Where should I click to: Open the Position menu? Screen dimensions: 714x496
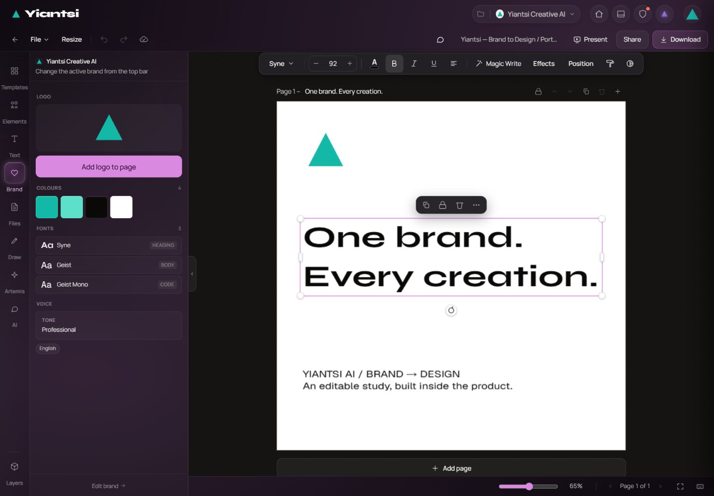(581, 63)
